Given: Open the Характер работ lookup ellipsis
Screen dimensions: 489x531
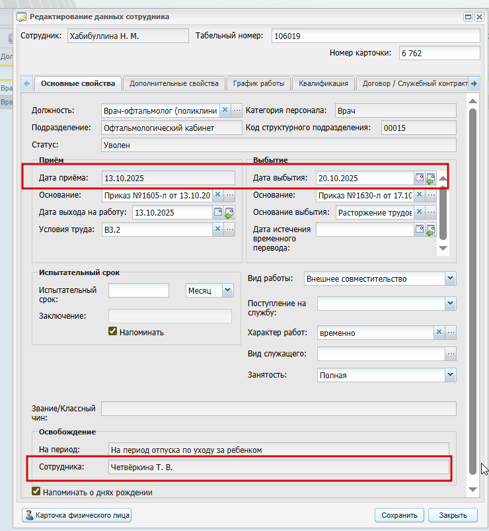Looking at the screenshot, I should point(451,332).
